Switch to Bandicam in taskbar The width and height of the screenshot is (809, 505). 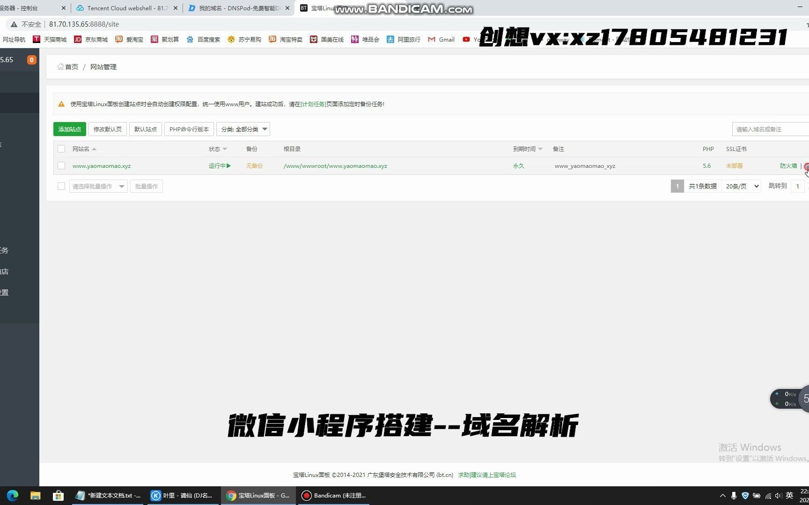[334, 496]
